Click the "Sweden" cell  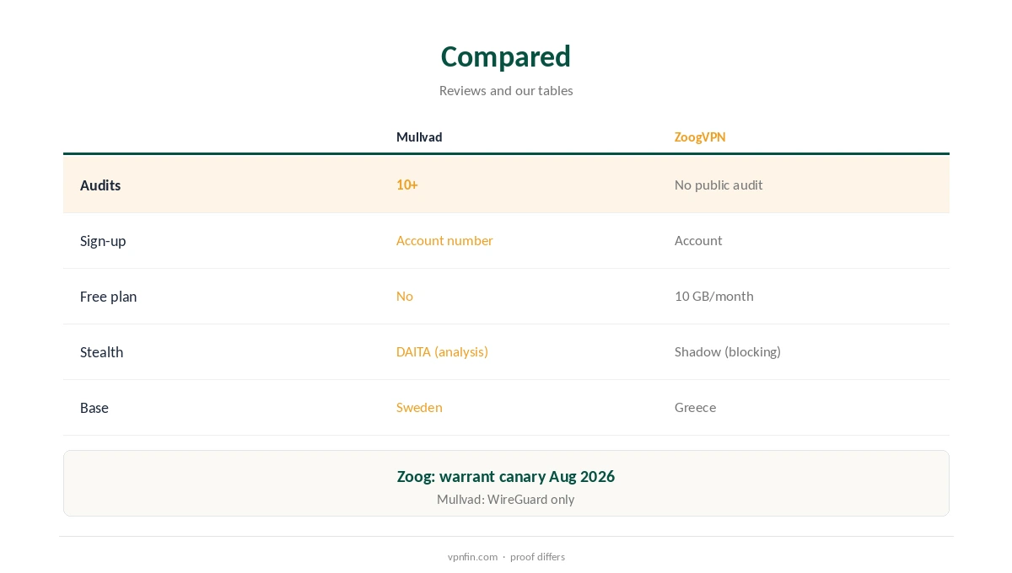click(419, 407)
